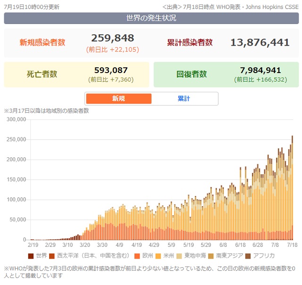Click the cumulative infections value 13,876,441
This screenshot has height=285, width=302.
[260, 42]
